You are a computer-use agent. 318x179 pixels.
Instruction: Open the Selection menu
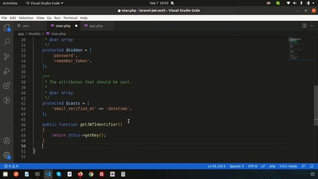(x=26, y=18)
